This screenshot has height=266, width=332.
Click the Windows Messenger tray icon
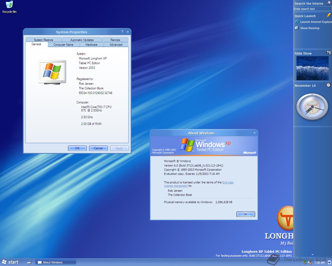309,262
